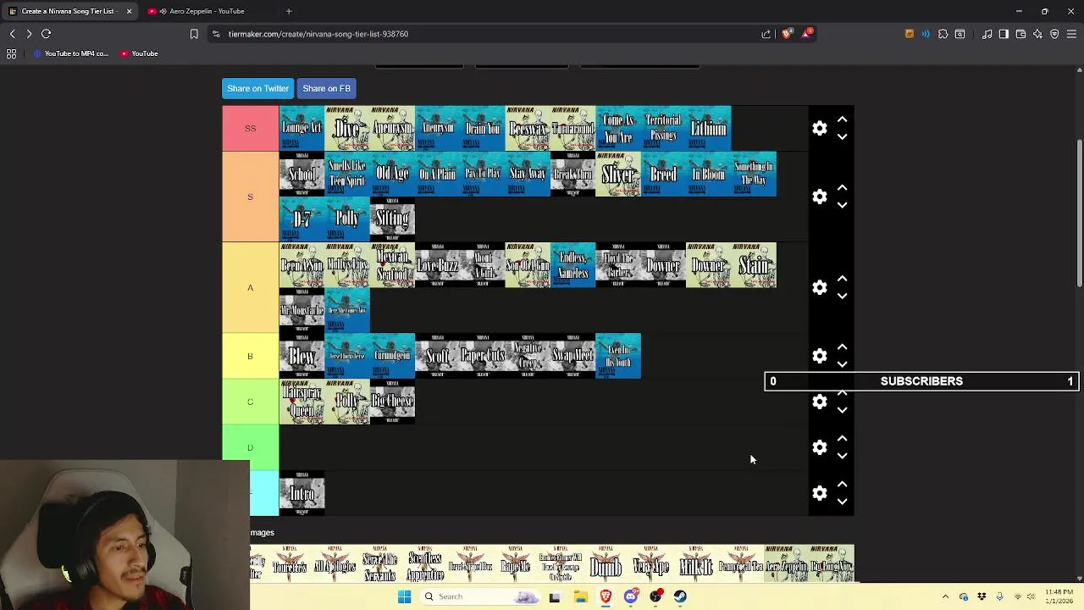Open Brave playlist music note icon
This screenshot has height=610, width=1084.
(987, 34)
